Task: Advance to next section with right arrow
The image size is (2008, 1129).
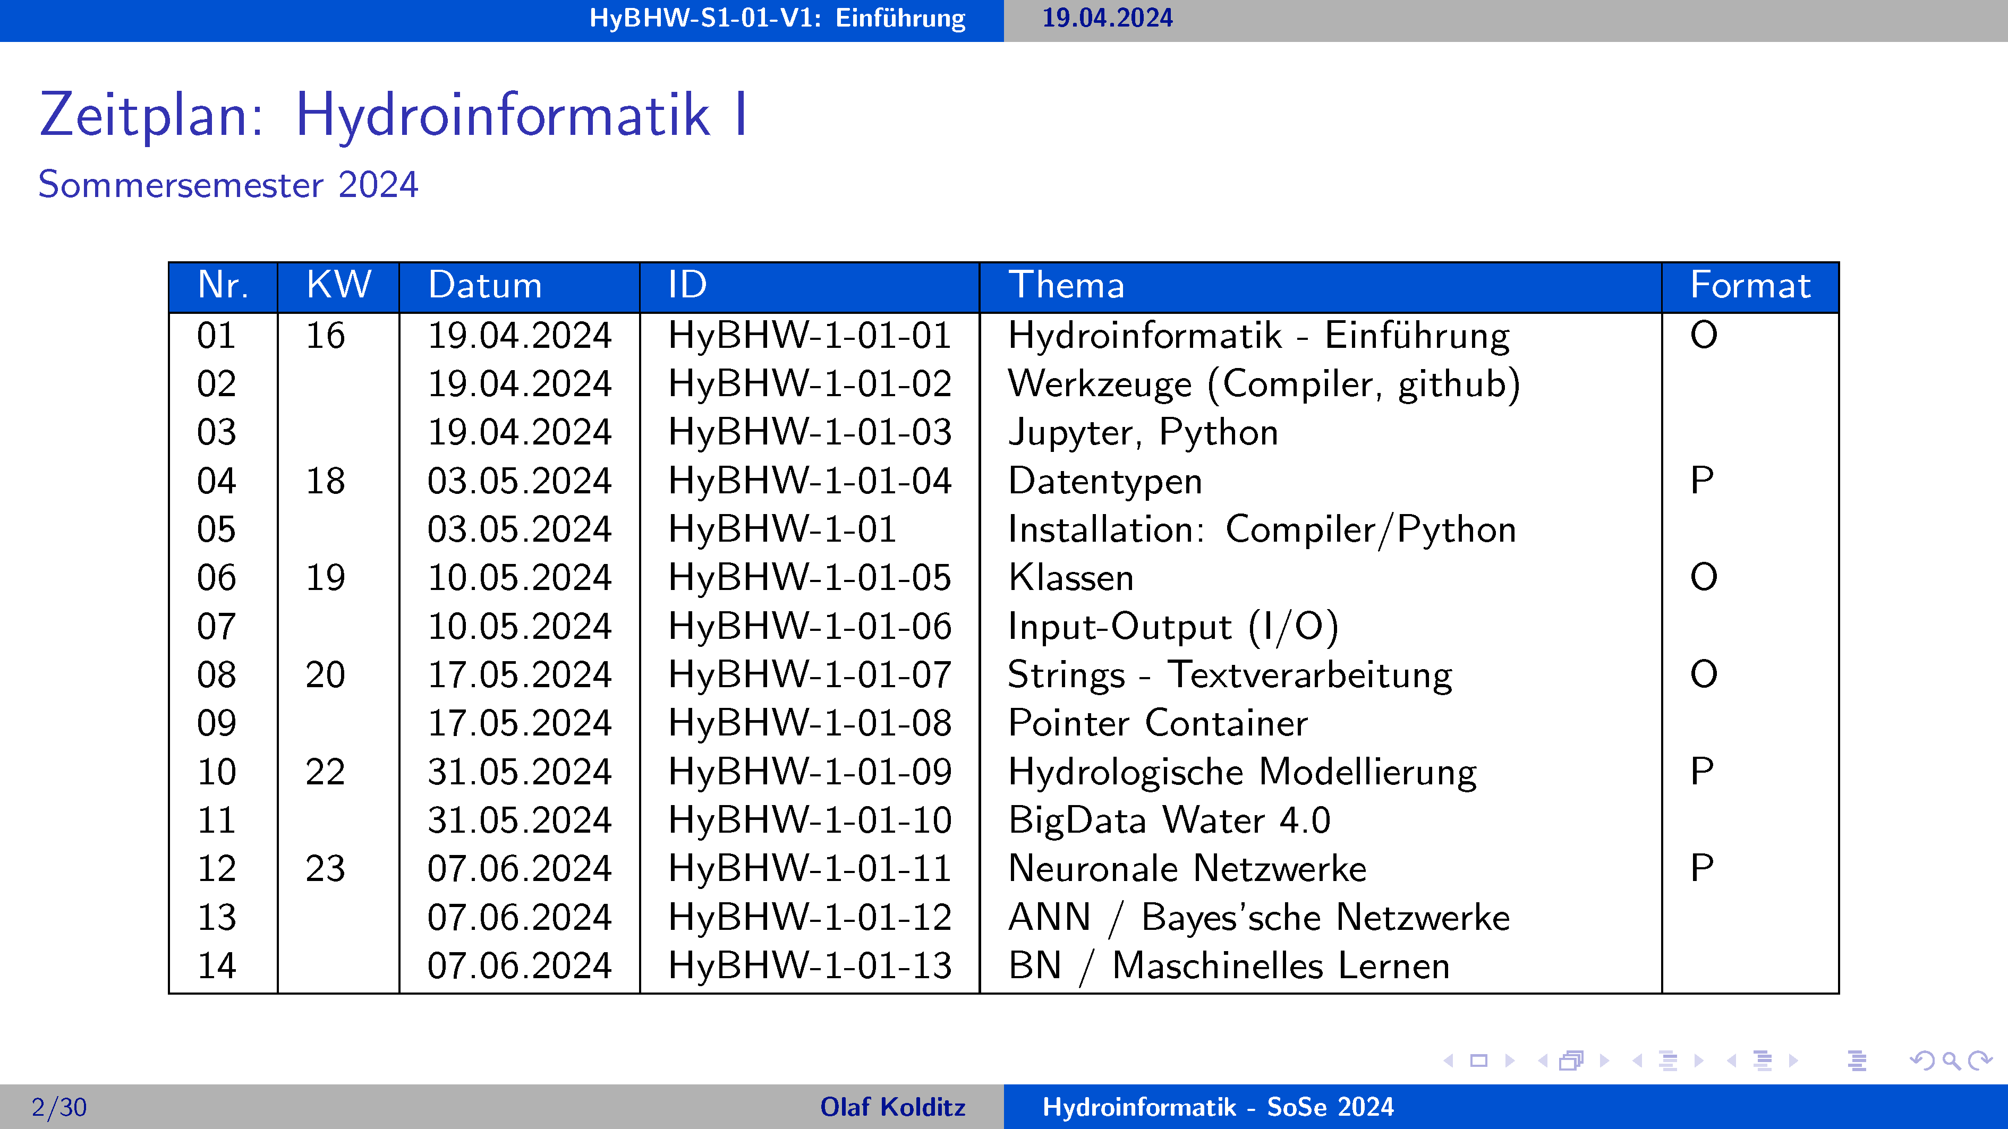Action: (x=1793, y=1060)
